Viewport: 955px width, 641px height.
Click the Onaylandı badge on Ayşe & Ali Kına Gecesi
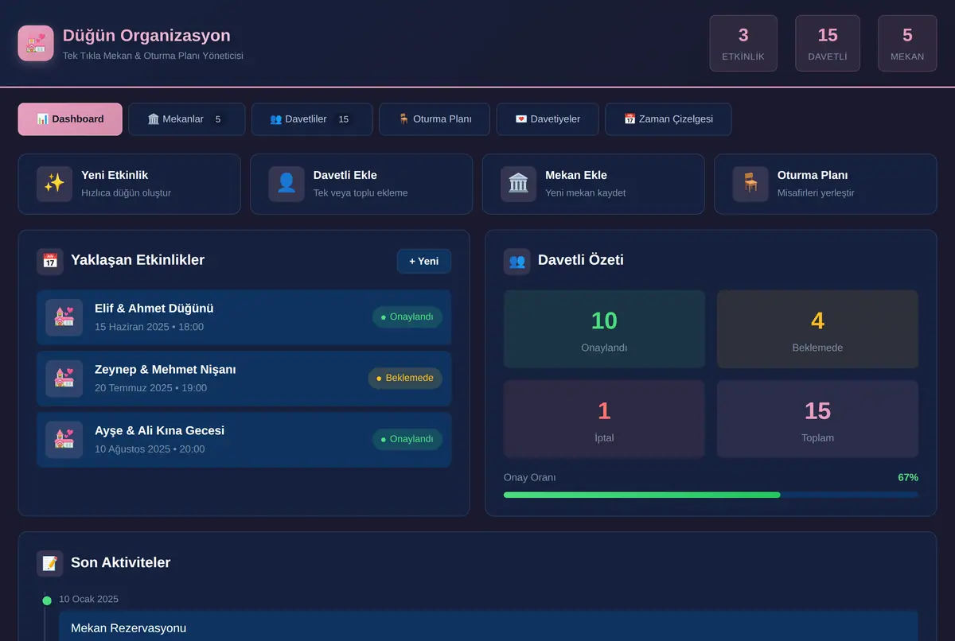[407, 440]
